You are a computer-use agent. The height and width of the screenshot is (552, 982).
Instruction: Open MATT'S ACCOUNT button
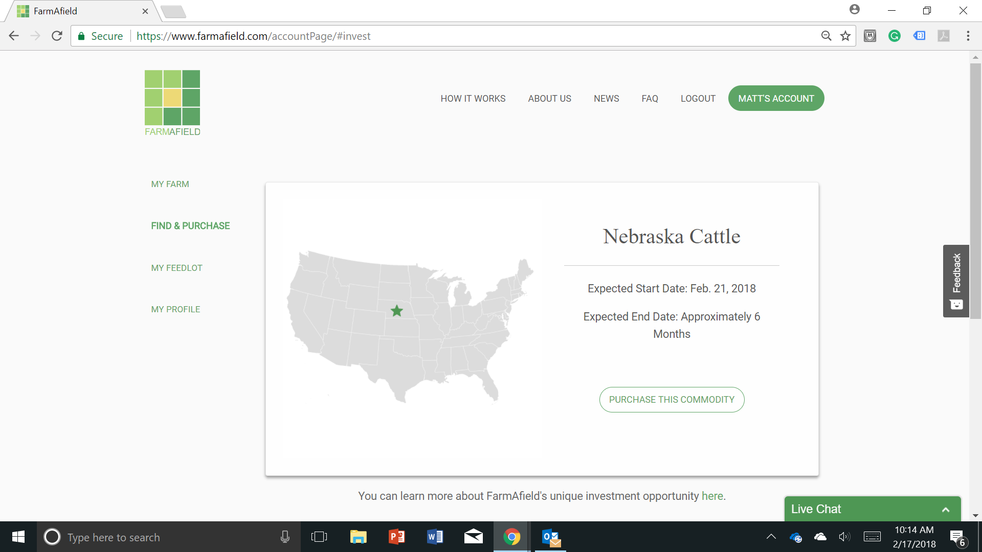[x=776, y=98]
